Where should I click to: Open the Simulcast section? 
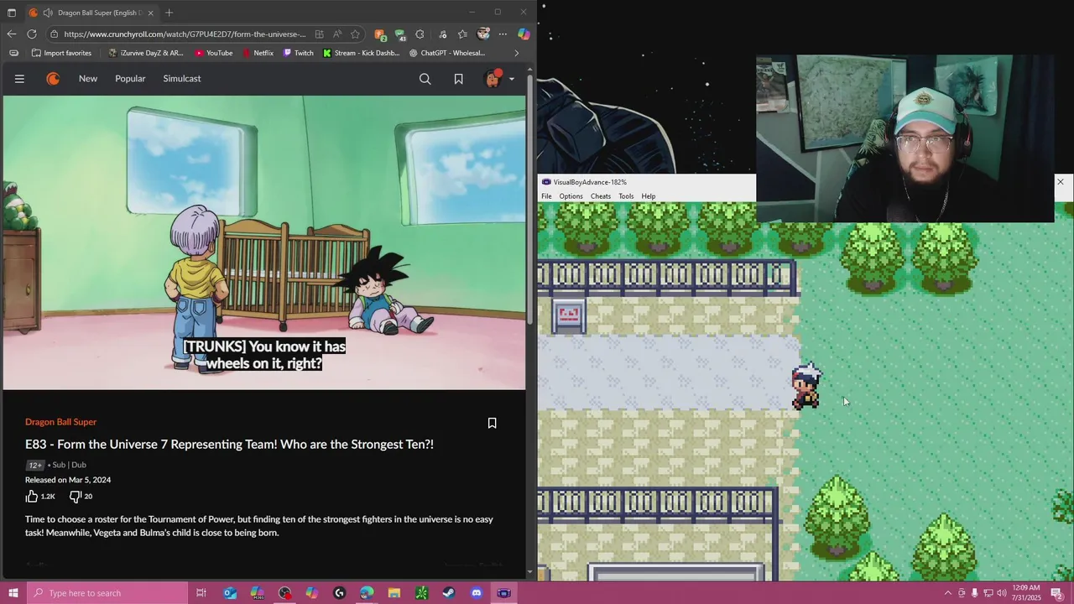[182, 79]
